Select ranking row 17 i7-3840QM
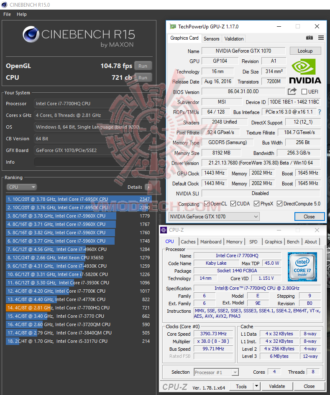This screenshot has width=330, height=395. click(79, 333)
